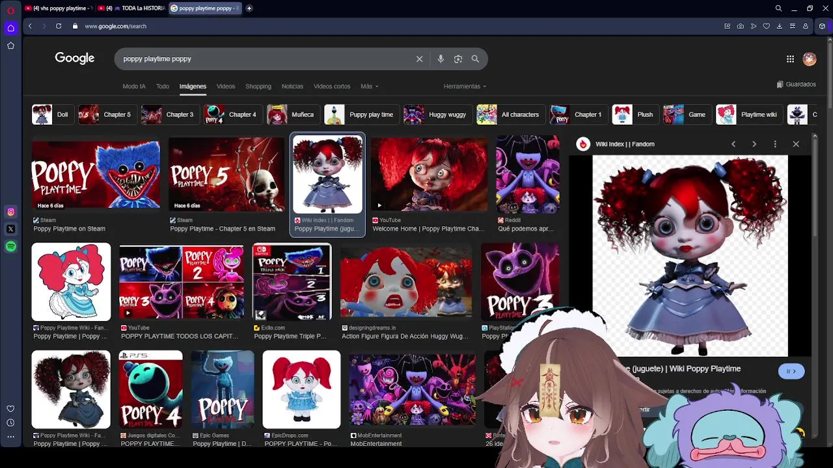The width and height of the screenshot is (833, 468).
Task: Switch to the Videos tab
Action: click(226, 86)
